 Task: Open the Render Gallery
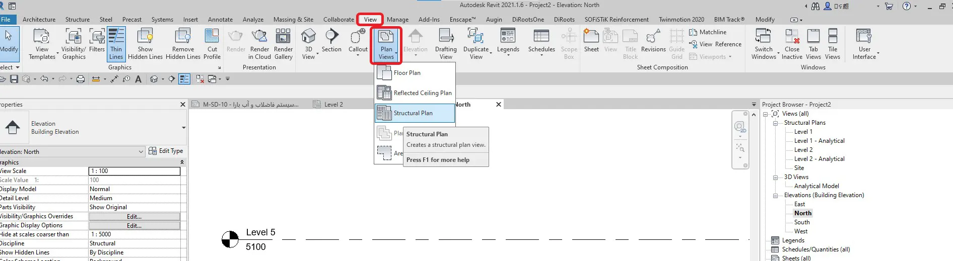pos(283,44)
